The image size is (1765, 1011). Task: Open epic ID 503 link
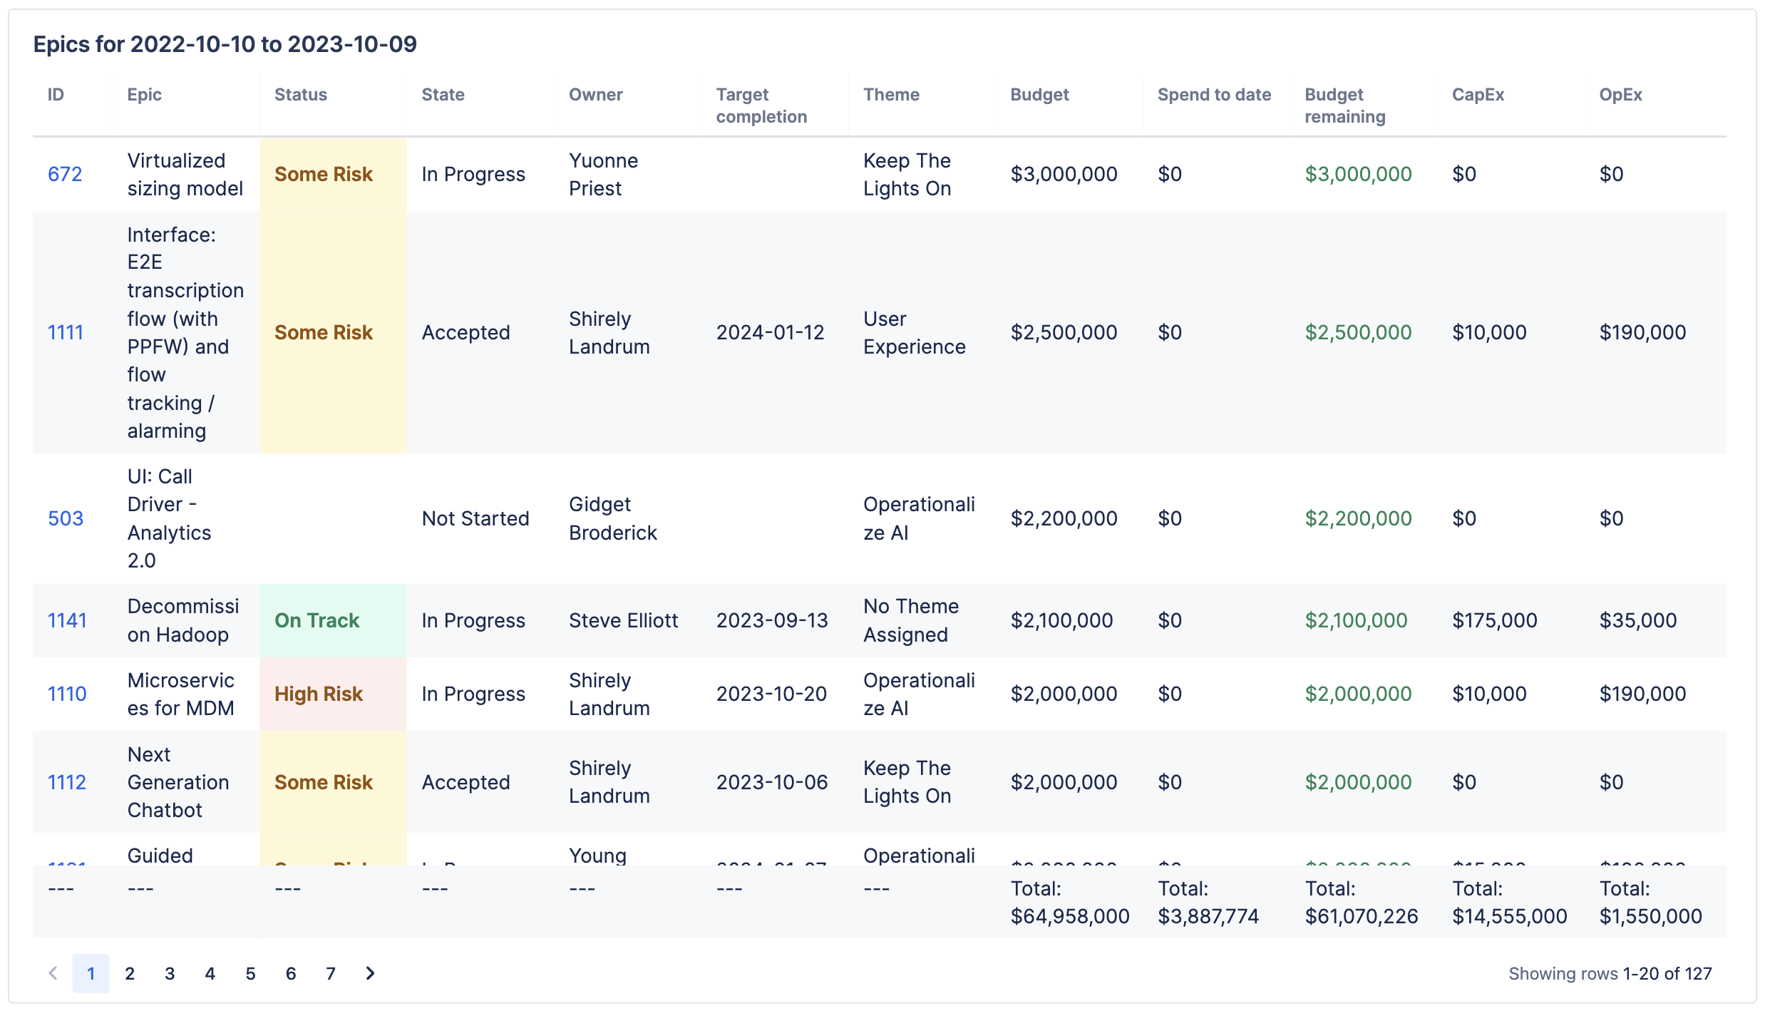coord(66,518)
